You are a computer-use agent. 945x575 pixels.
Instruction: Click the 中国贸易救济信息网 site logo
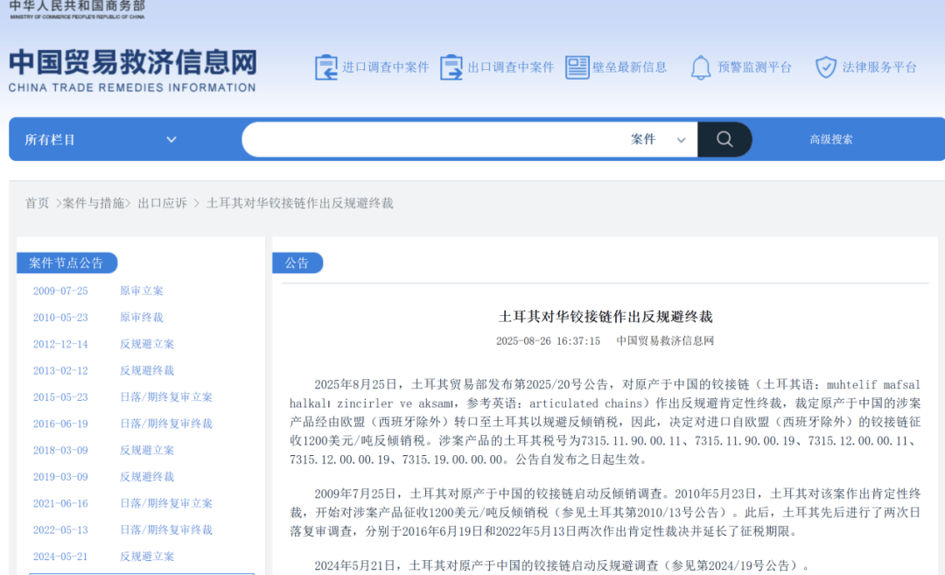tap(131, 66)
